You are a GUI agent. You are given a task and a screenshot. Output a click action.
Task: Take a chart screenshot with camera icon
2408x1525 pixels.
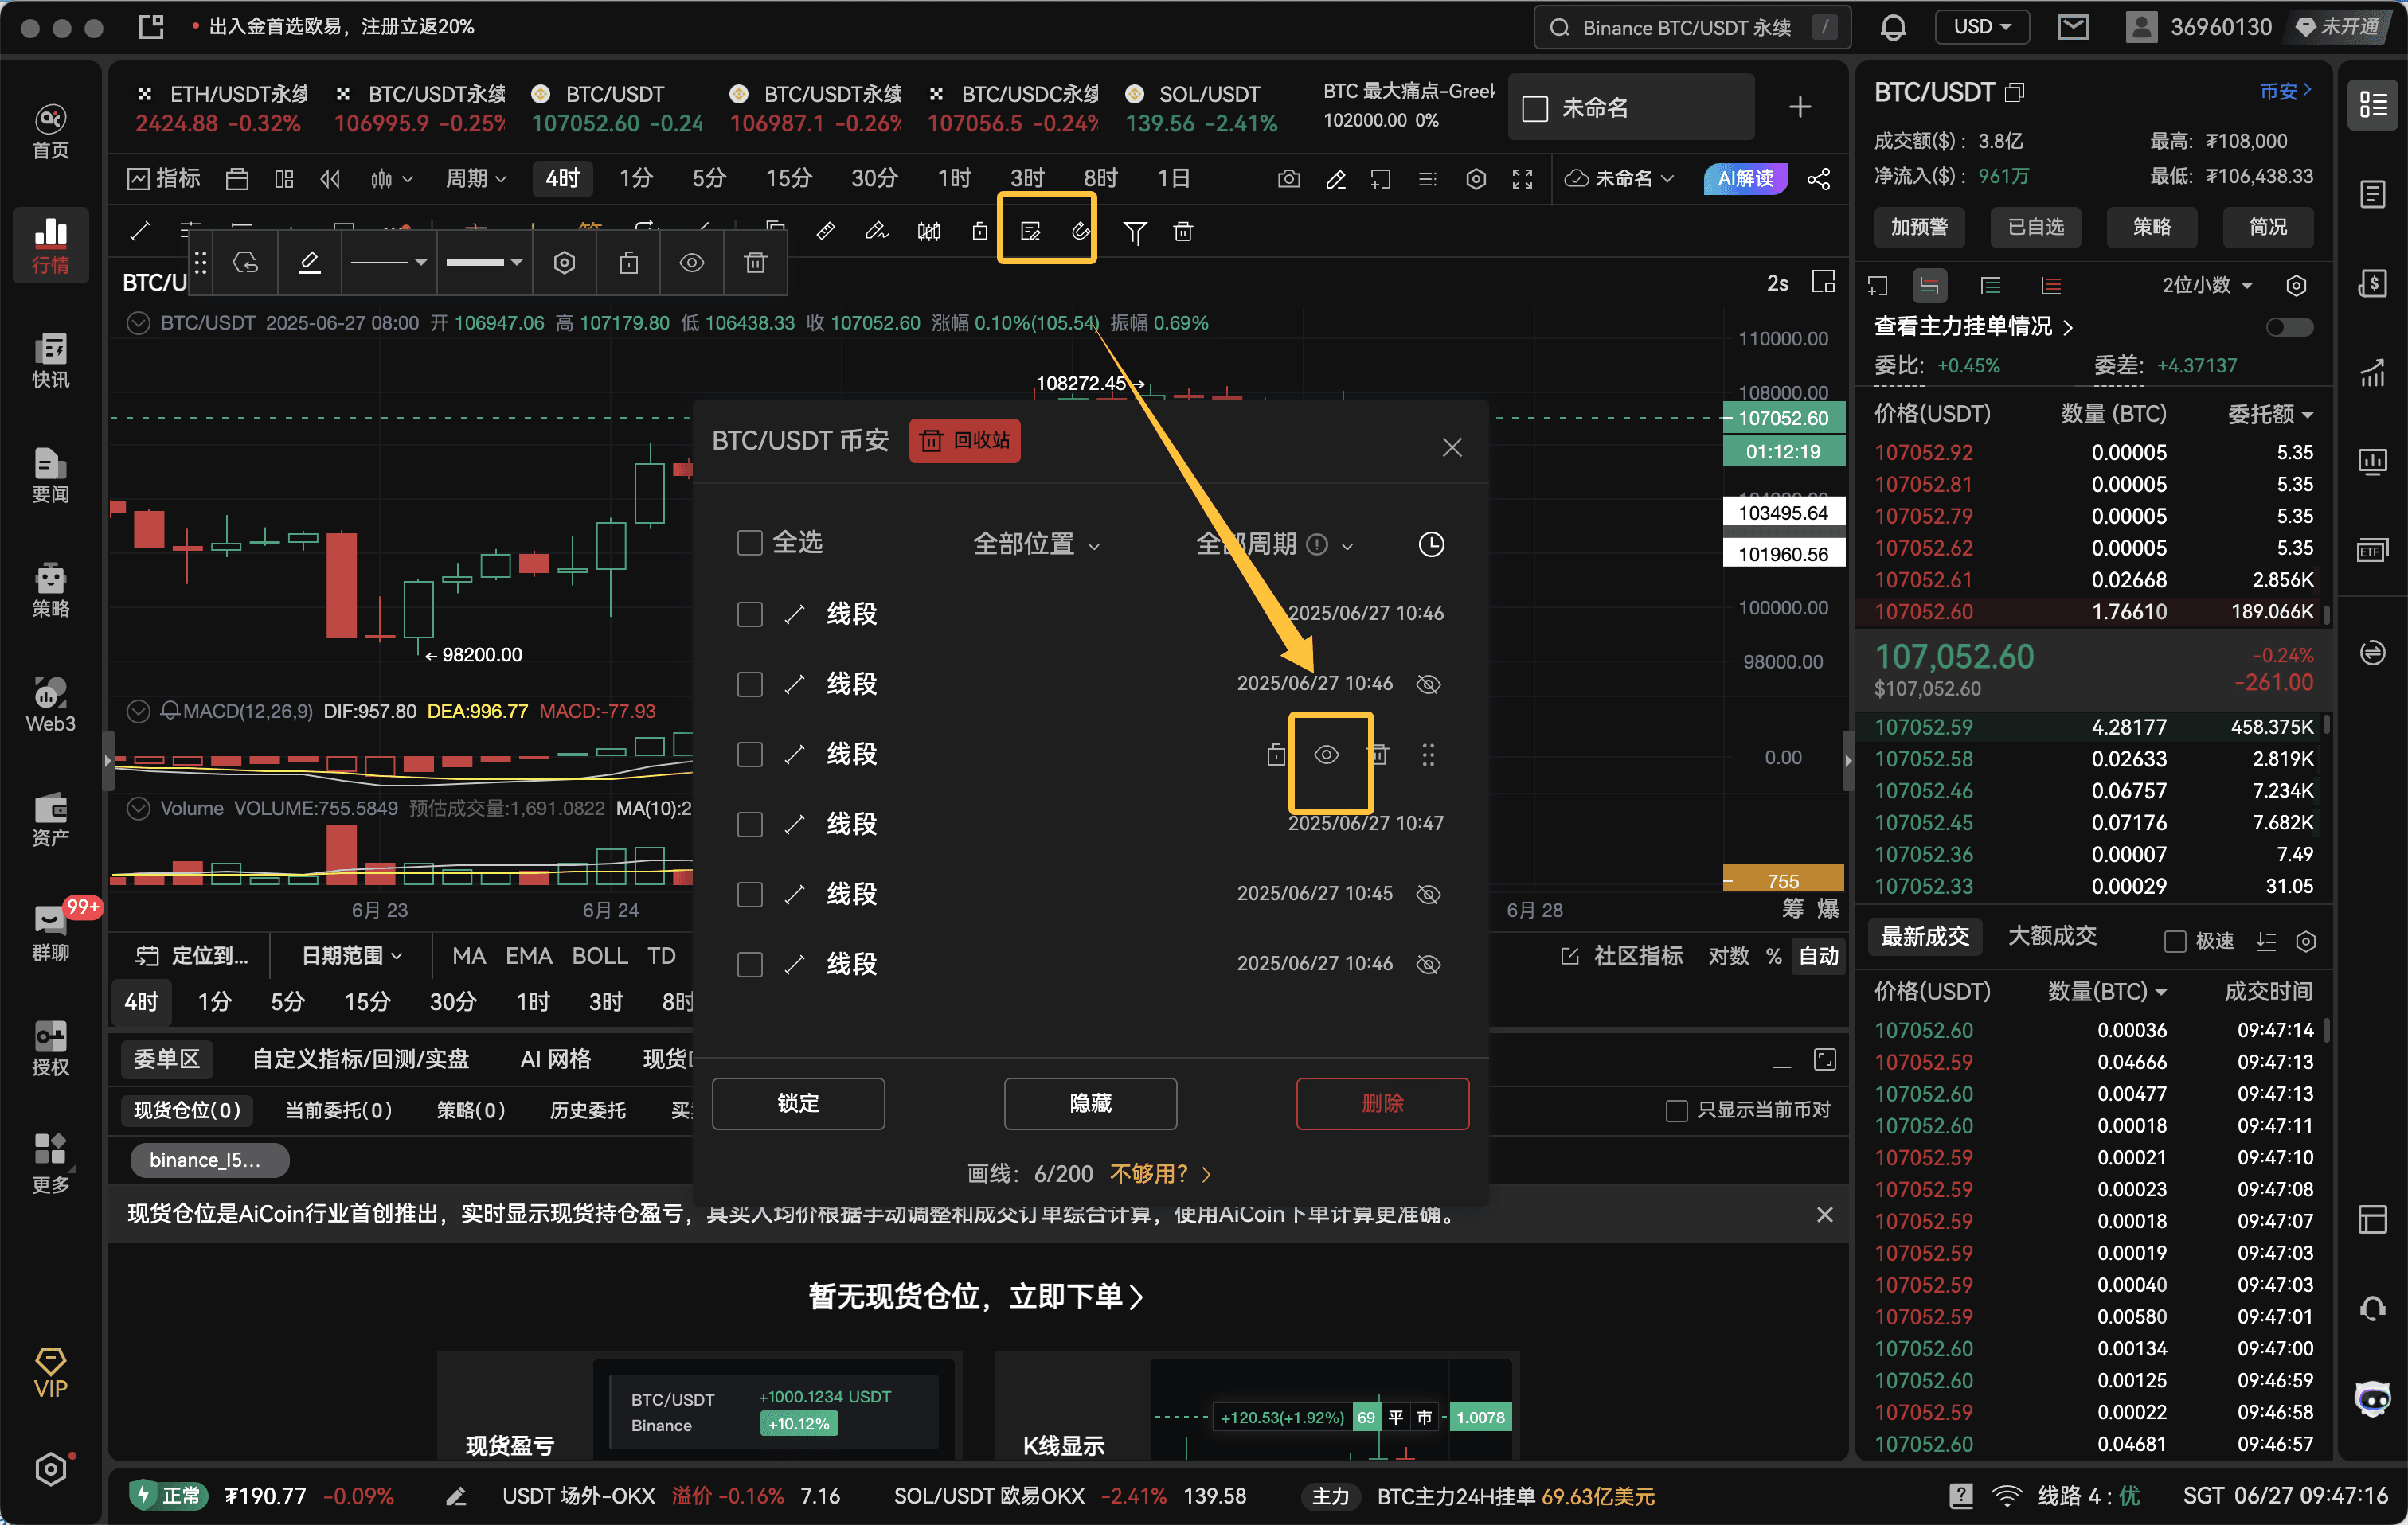pyautogui.click(x=1289, y=179)
